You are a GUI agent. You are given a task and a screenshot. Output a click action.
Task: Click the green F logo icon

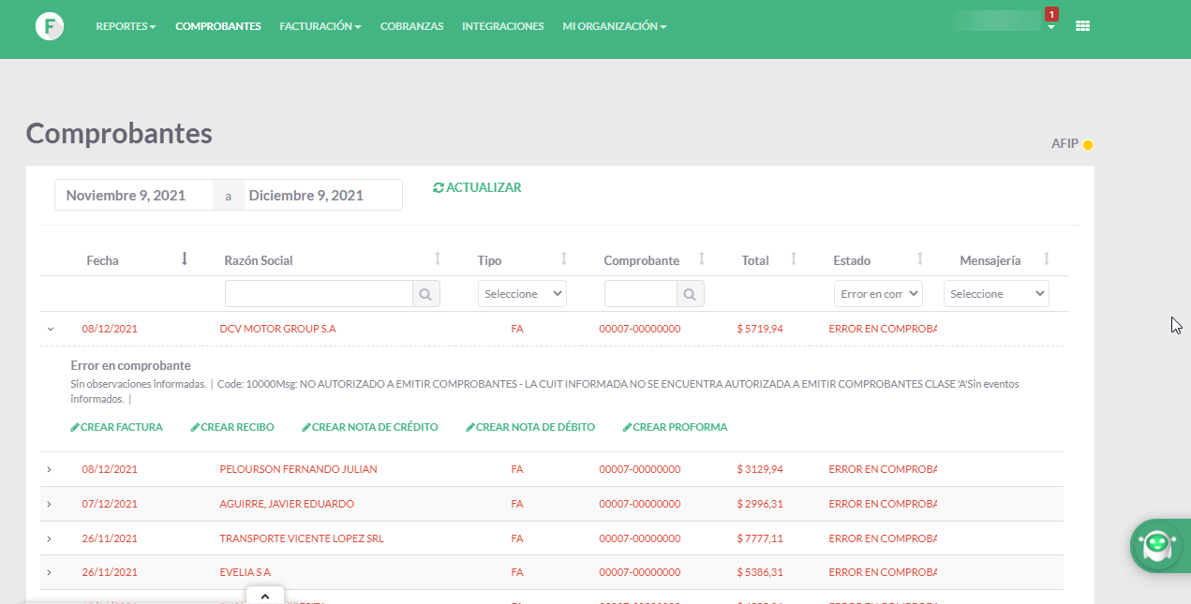point(50,26)
